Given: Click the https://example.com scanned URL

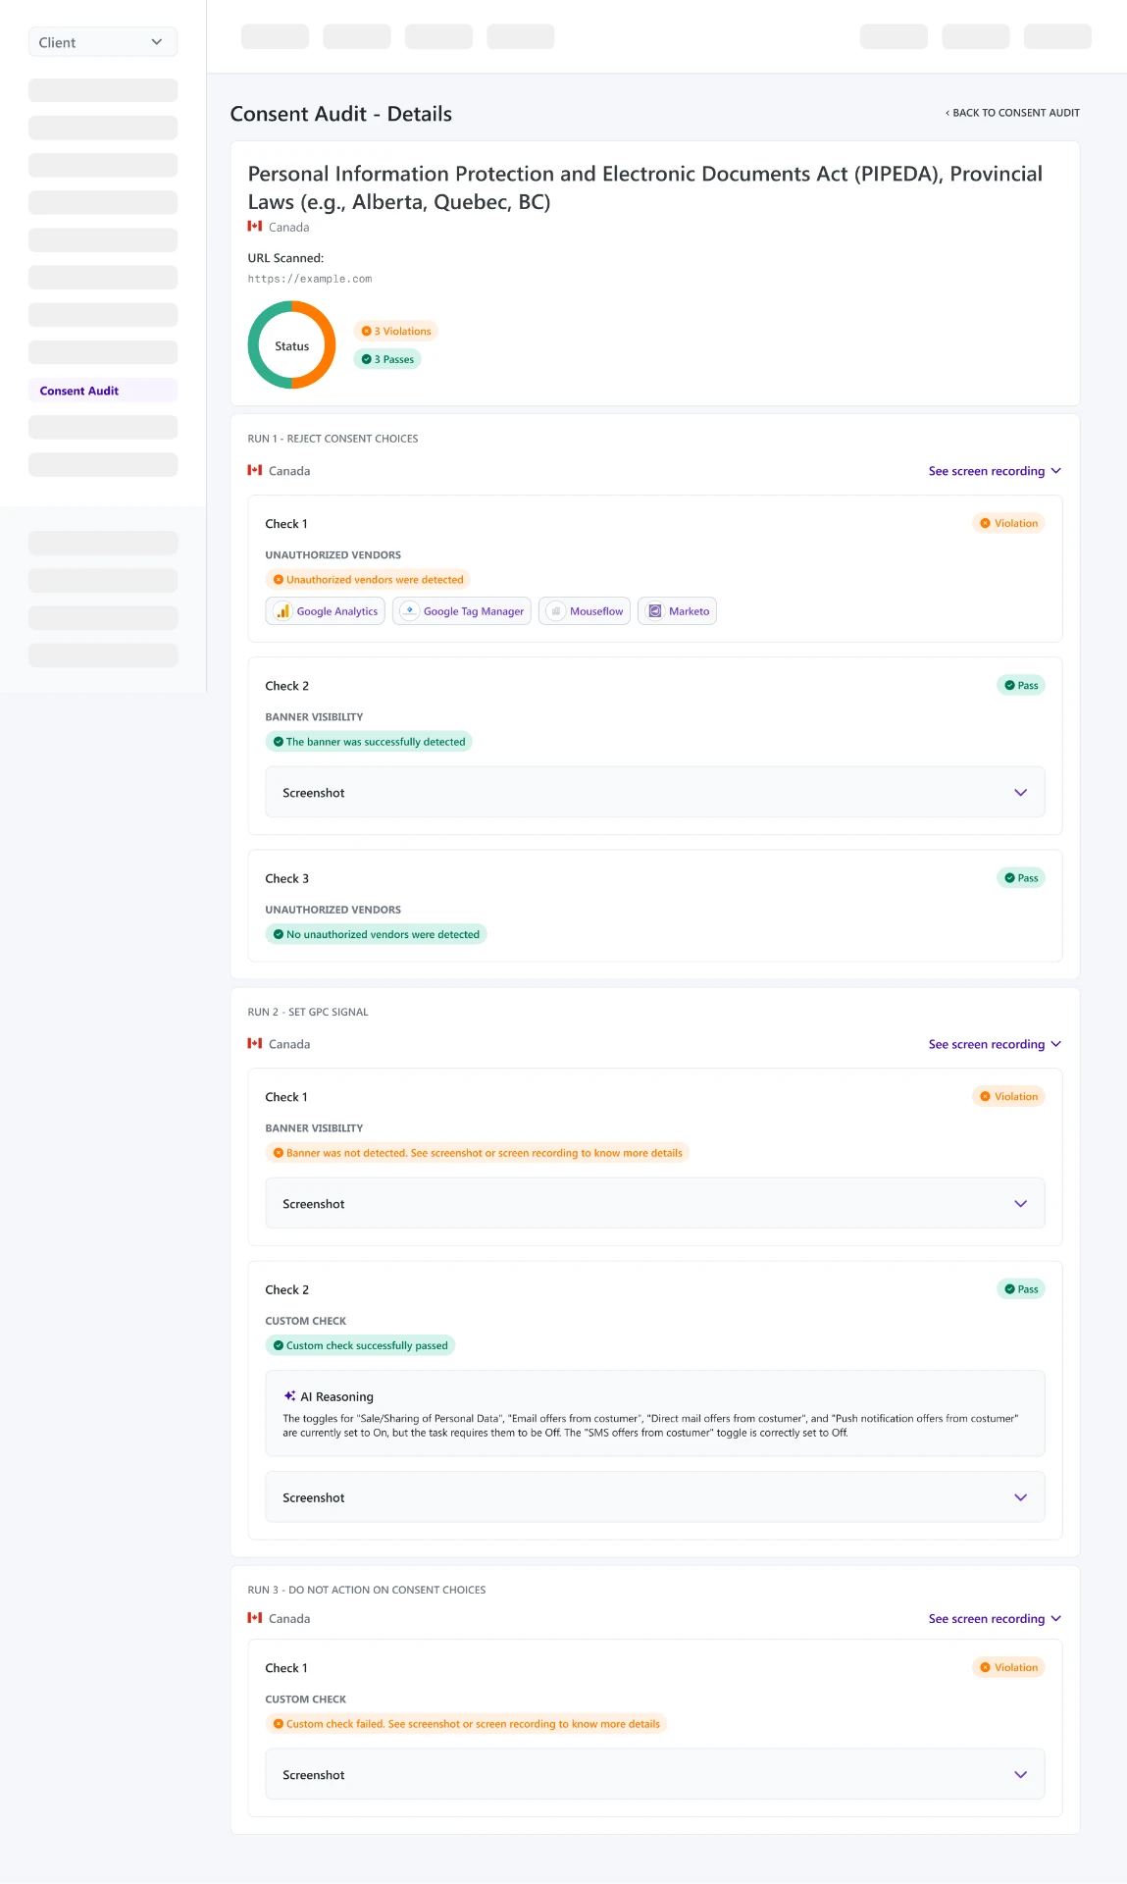Looking at the screenshot, I should (310, 279).
